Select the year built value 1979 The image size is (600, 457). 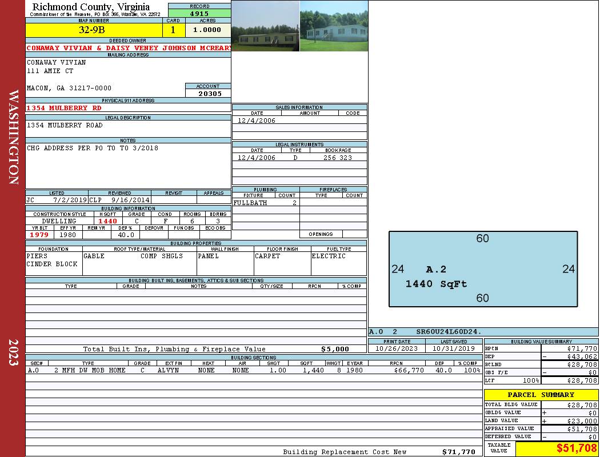click(39, 235)
